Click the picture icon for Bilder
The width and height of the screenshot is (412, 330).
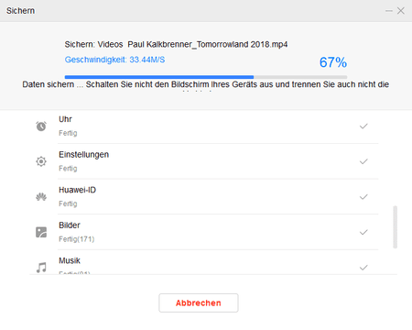[x=41, y=232]
